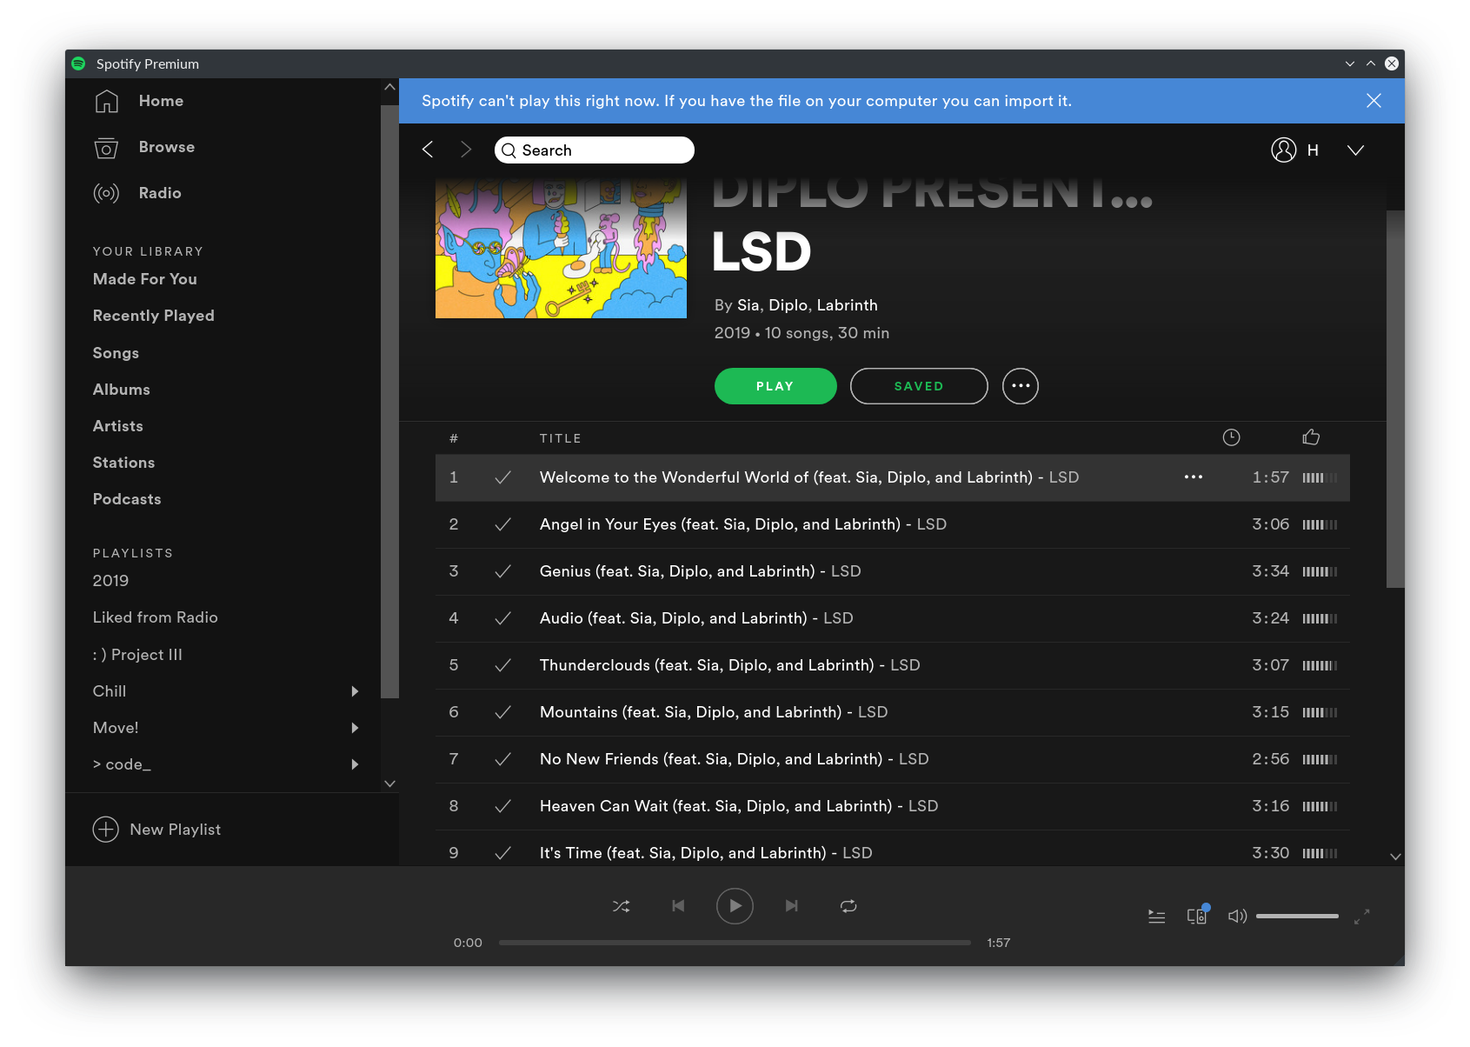1470x1047 pixels.
Task: Open the : ) Project III playlist
Action: [137, 655]
